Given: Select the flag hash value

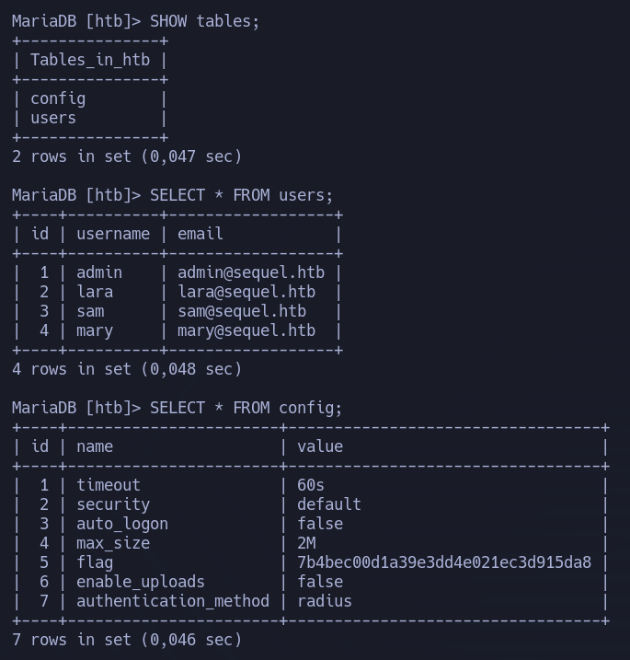Looking at the screenshot, I should 444,562.
